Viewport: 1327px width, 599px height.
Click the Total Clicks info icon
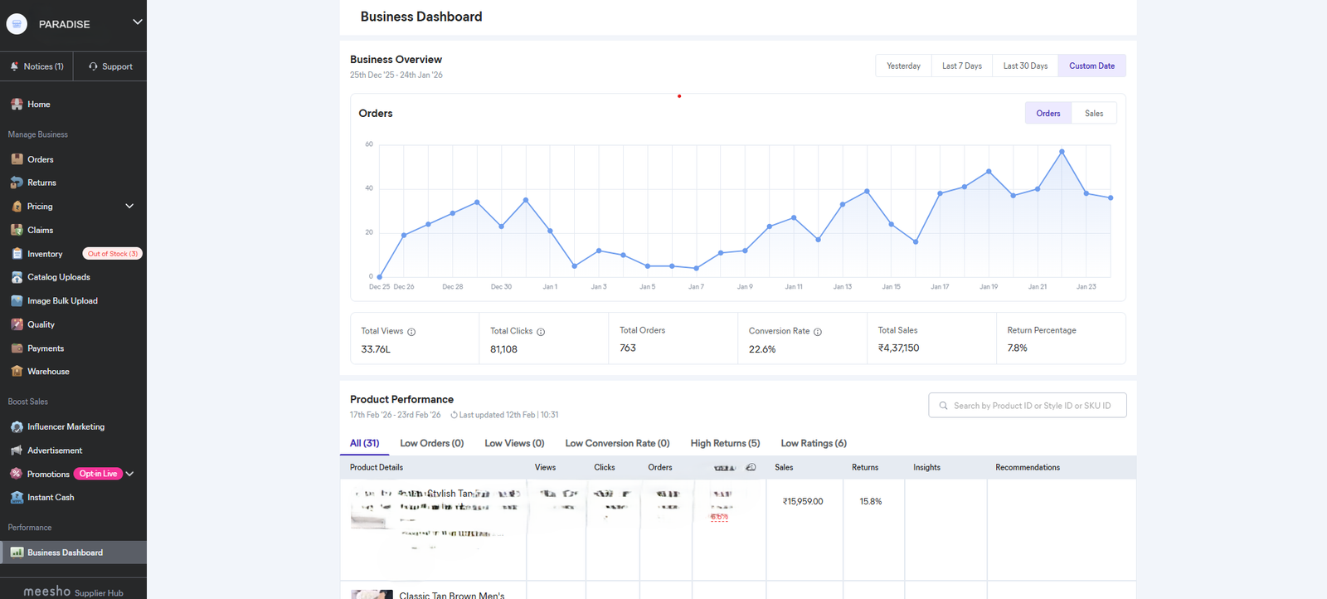coord(541,332)
